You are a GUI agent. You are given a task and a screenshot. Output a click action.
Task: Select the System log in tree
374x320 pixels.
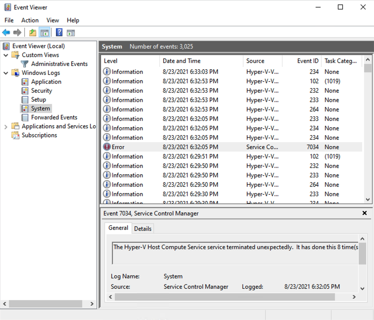pos(41,108)
